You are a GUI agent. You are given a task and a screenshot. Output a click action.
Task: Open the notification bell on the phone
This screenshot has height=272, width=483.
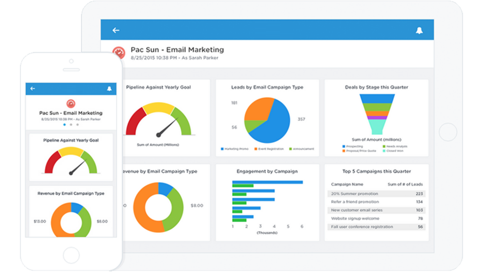click(x=109, y=89)
